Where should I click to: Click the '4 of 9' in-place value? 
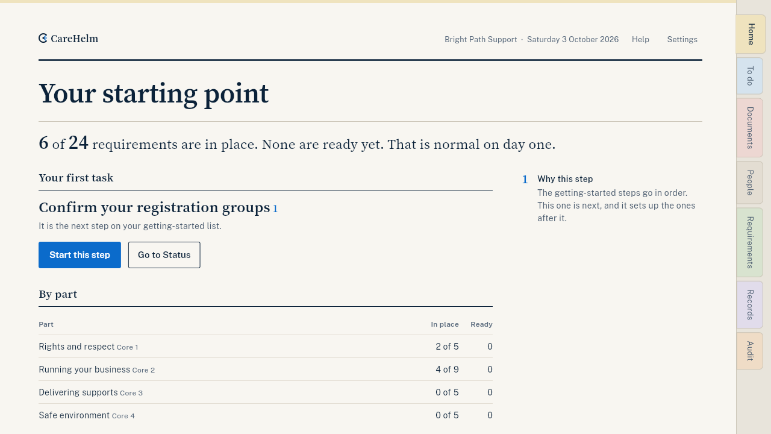coord(447,370)
